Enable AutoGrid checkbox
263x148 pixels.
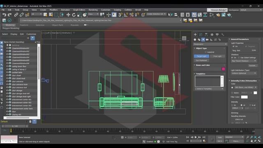(205, 52)
